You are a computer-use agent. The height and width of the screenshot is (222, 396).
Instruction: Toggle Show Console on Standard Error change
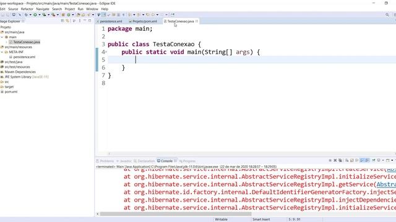pos(367,160)
